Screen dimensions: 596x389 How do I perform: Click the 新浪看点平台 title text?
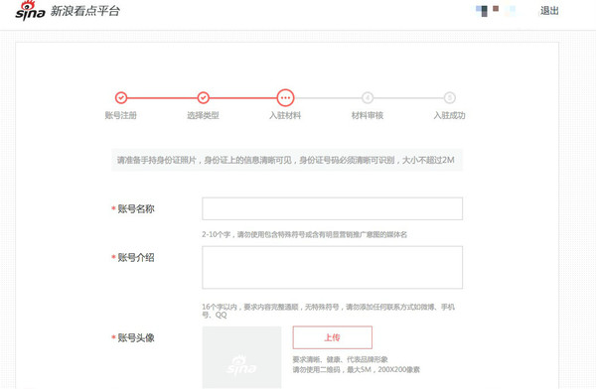tap(85, 11)
